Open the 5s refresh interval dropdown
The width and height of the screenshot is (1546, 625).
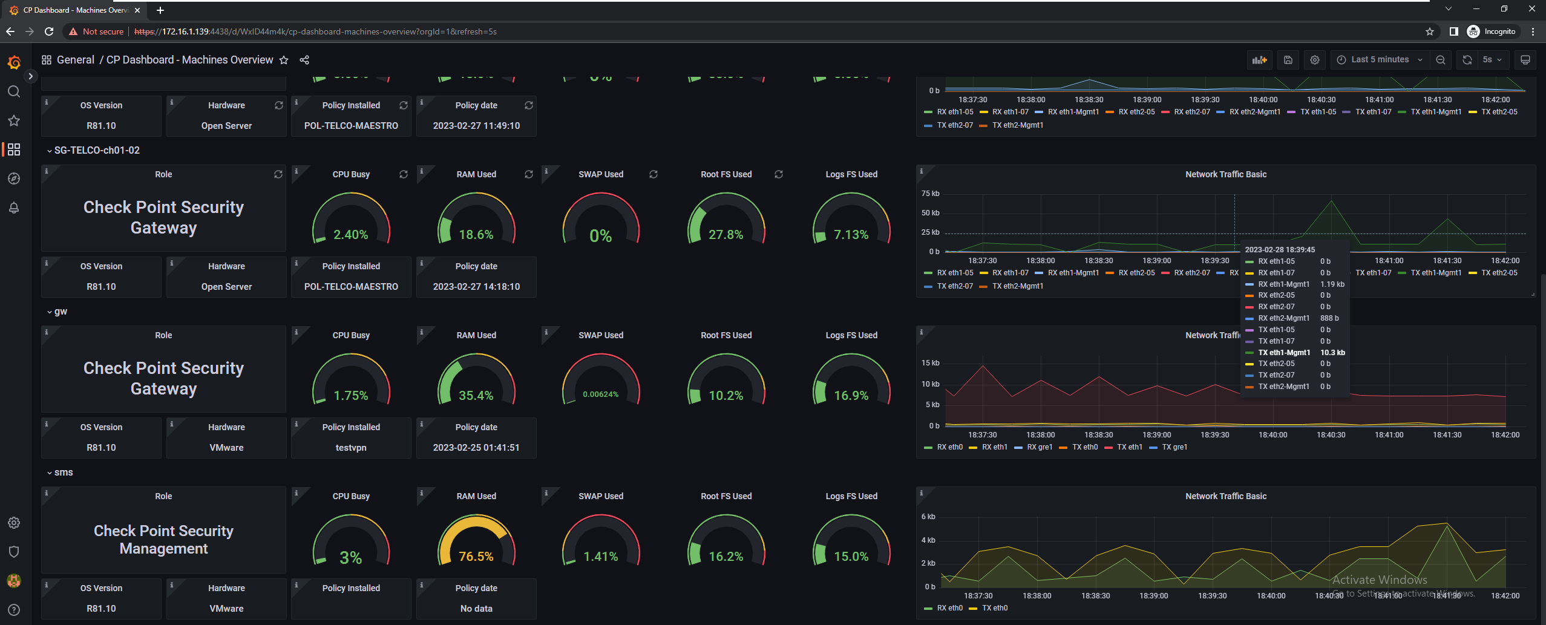(1492, 60)
